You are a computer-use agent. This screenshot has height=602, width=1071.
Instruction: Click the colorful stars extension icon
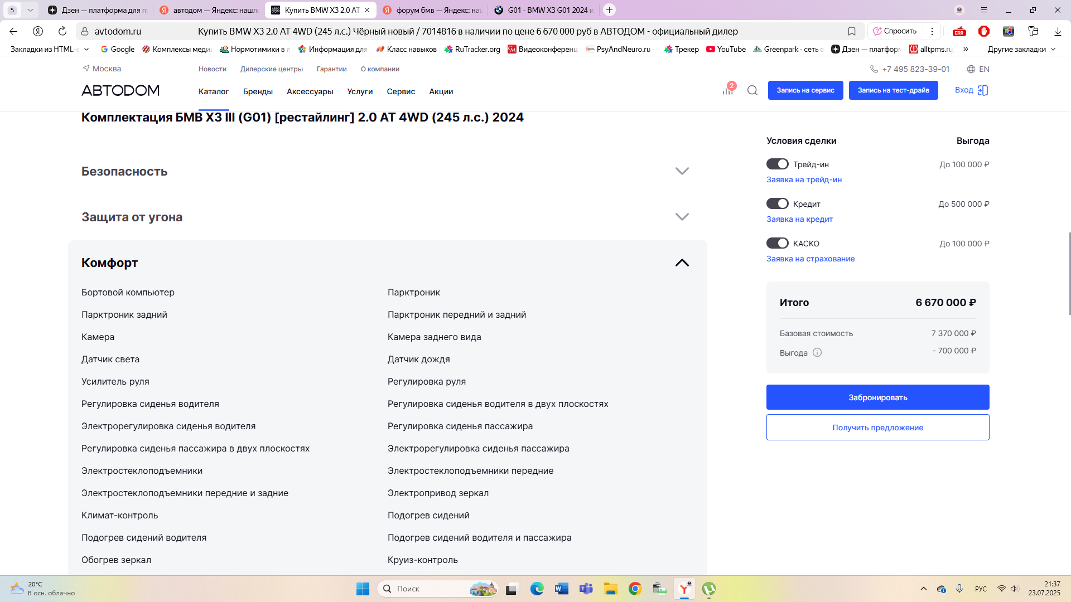pyautogui.click(x=1009, y=31)
